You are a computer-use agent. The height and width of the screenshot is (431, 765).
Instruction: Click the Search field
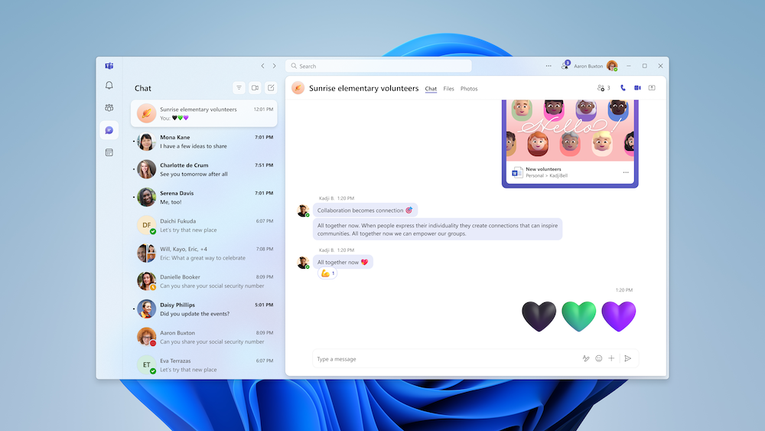(379, 66)
